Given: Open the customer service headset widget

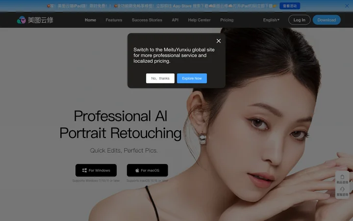Looking at the screenshot, I should pyautogui.click(x=342, y=192).
